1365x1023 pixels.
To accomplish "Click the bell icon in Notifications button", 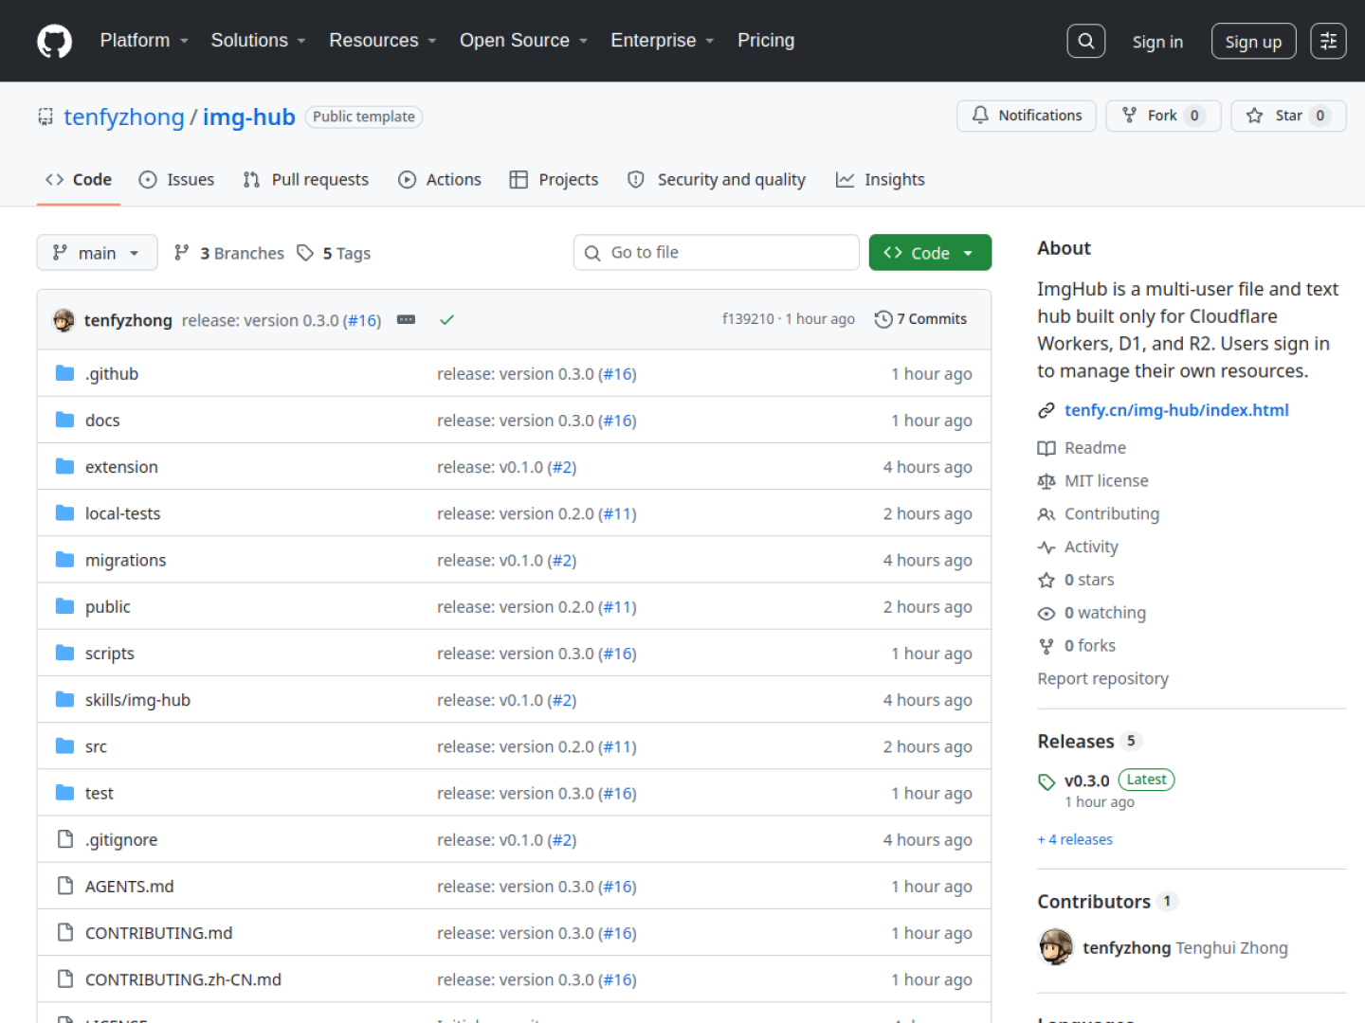I will pyautogui.click(x=980, y=115).
